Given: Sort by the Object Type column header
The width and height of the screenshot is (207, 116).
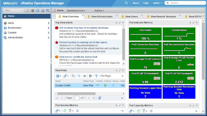Looking at the screenshot, I should (88, 81).
